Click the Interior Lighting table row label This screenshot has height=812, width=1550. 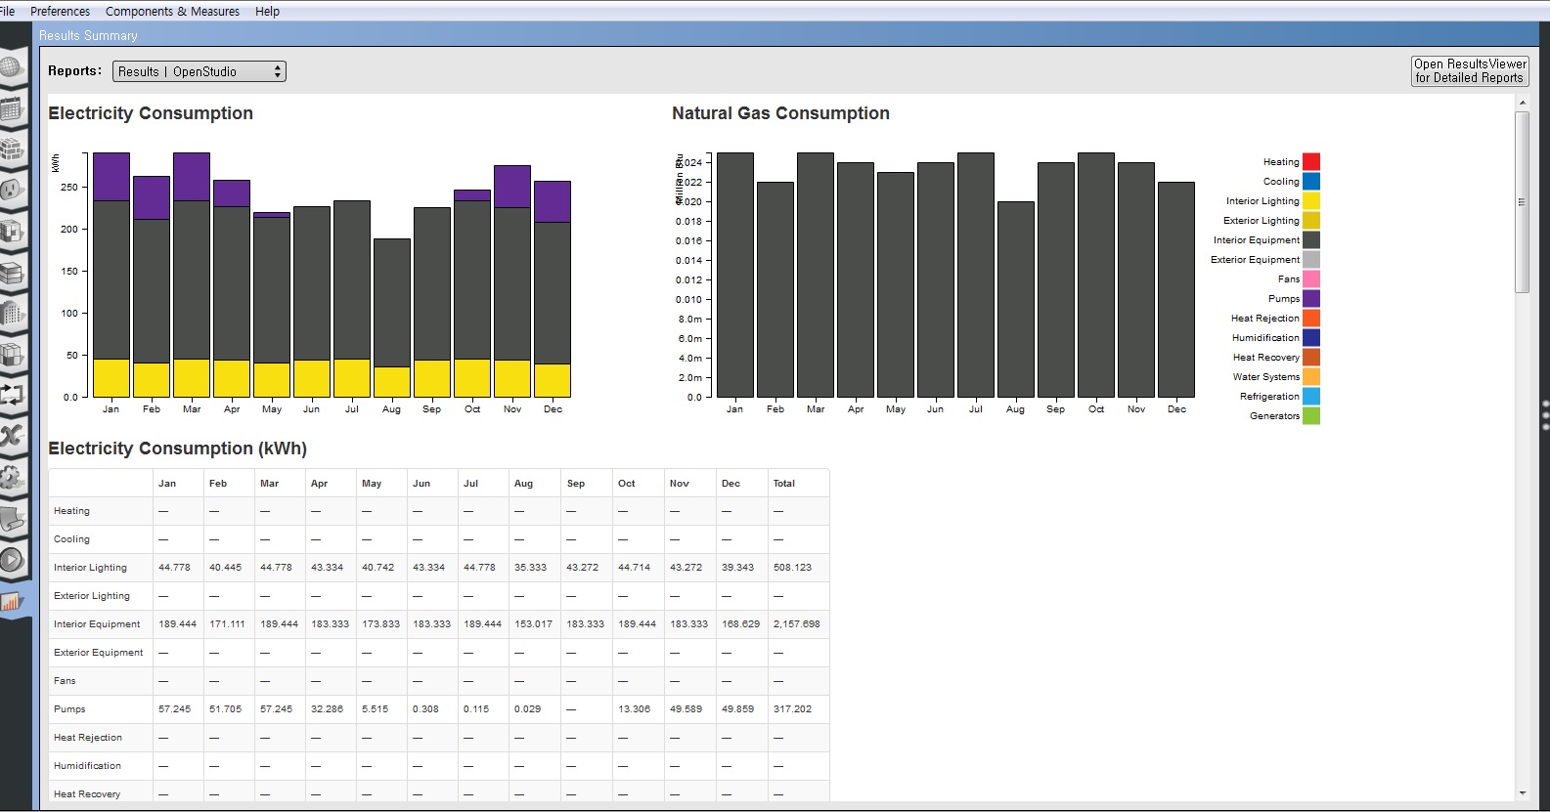[90, 568]
